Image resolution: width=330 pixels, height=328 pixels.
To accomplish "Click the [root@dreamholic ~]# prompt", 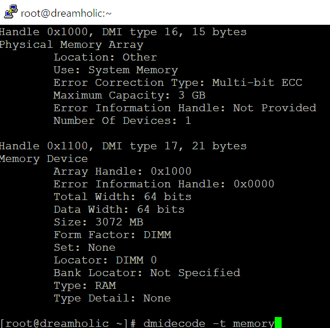I will pos(68,323).
